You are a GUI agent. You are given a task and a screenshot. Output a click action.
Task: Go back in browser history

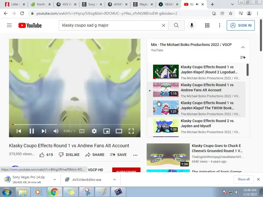6,13
